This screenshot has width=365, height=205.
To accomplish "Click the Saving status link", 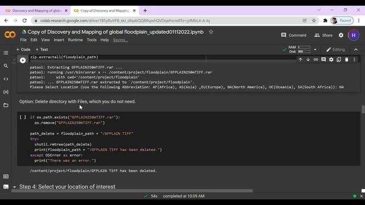I will coord(120,40).
